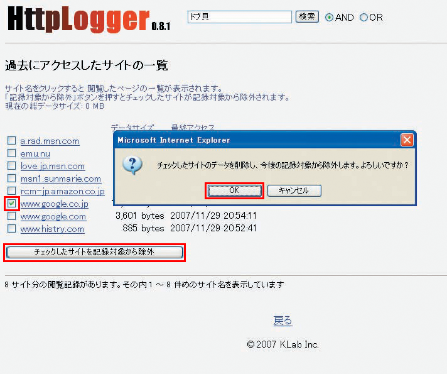Tick the rcm-jp.amazon.co.jp checkbox
This screenshot has height=374, width=447.
click(x=11, y=190)
